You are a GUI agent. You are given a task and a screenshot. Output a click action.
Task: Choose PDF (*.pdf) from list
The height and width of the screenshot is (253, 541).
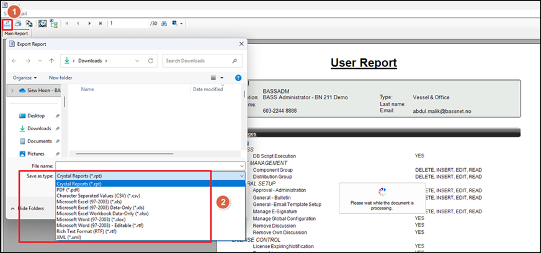click(x=150, y=189)
